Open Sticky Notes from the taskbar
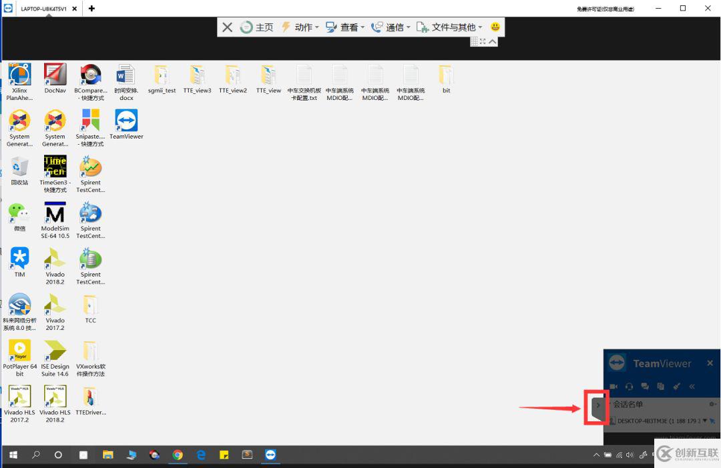This screenshot has width=721, height=468. click(224, 455)
